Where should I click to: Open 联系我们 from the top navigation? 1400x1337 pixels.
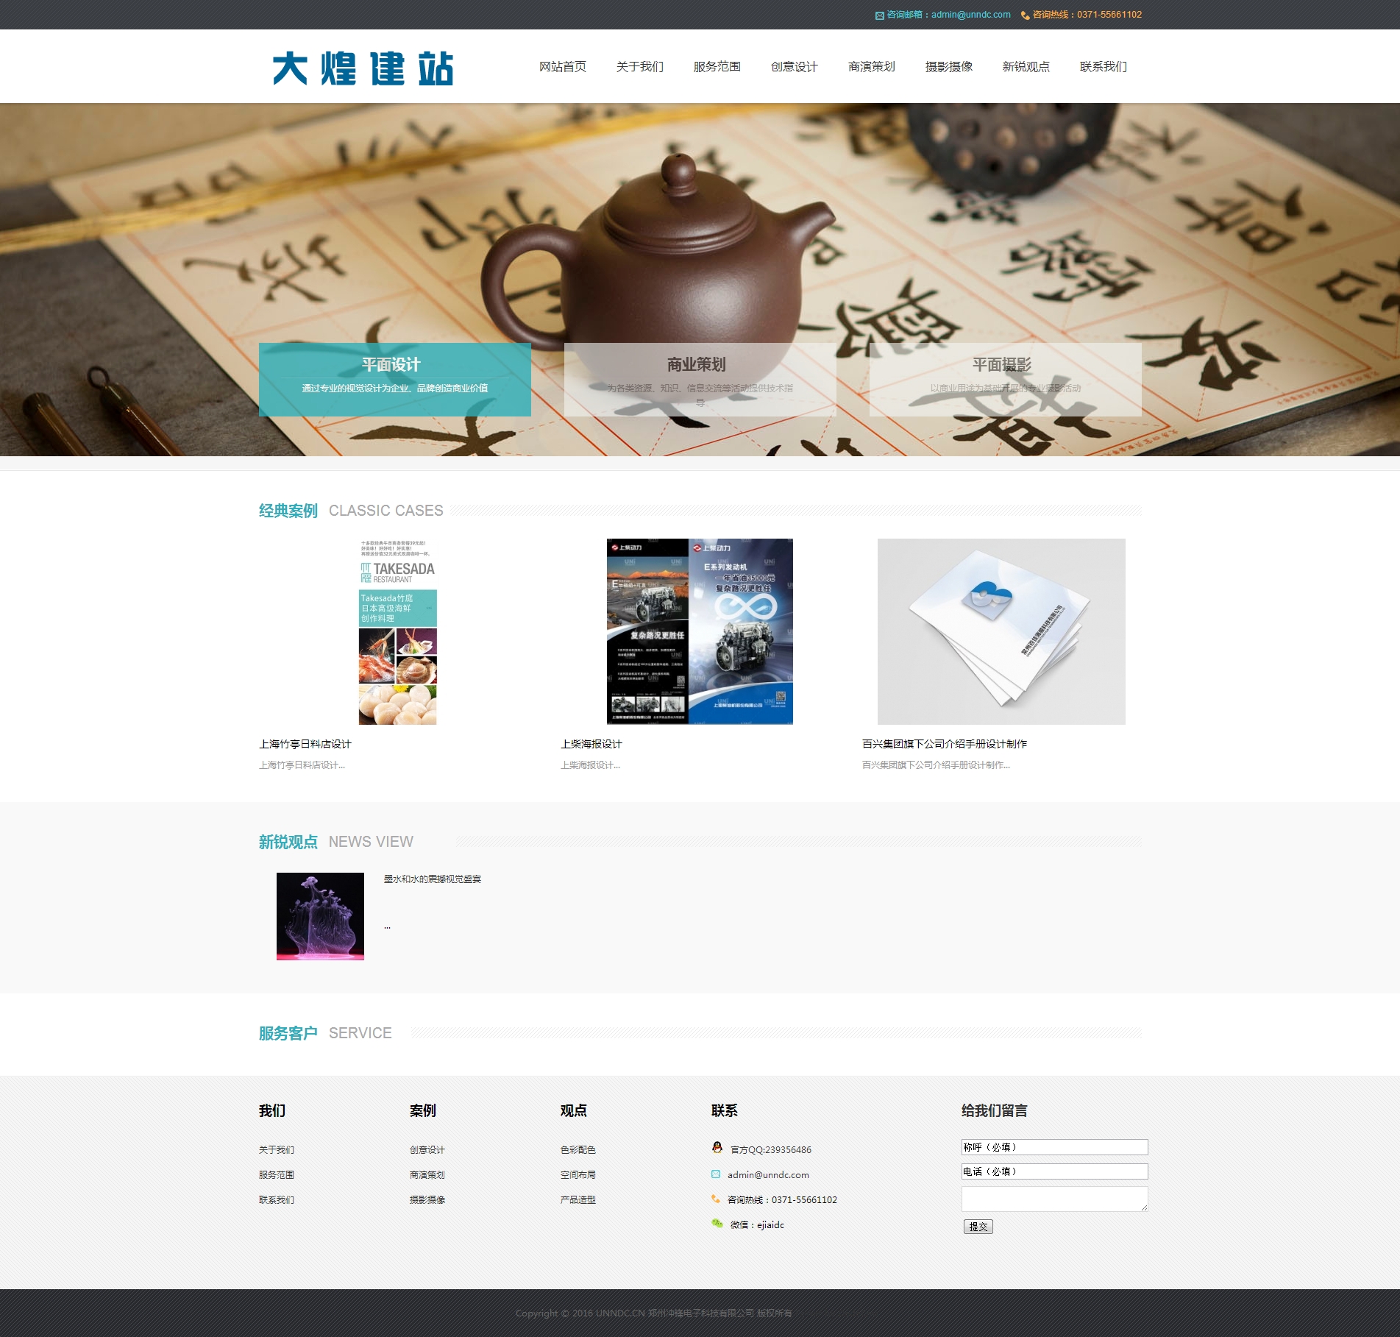tap(1103, 67)
